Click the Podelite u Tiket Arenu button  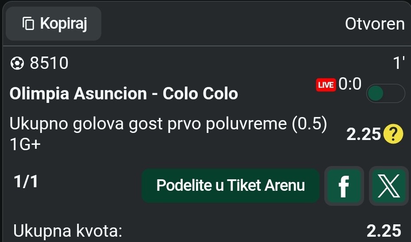[x=230, y=185]
